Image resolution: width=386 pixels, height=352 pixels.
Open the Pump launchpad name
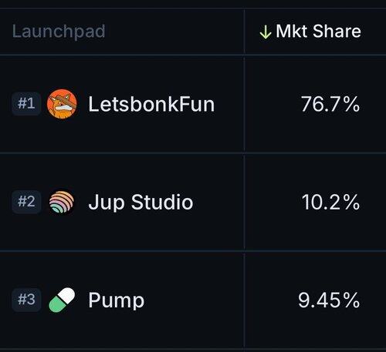tap(116, 301)
